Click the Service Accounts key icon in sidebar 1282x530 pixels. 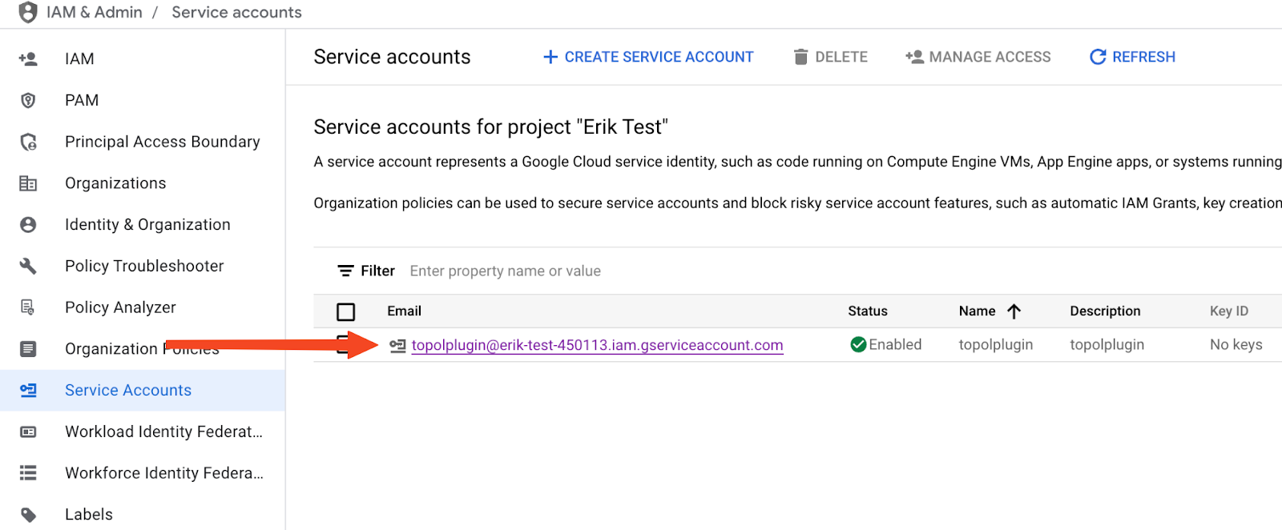pos(28,390)
